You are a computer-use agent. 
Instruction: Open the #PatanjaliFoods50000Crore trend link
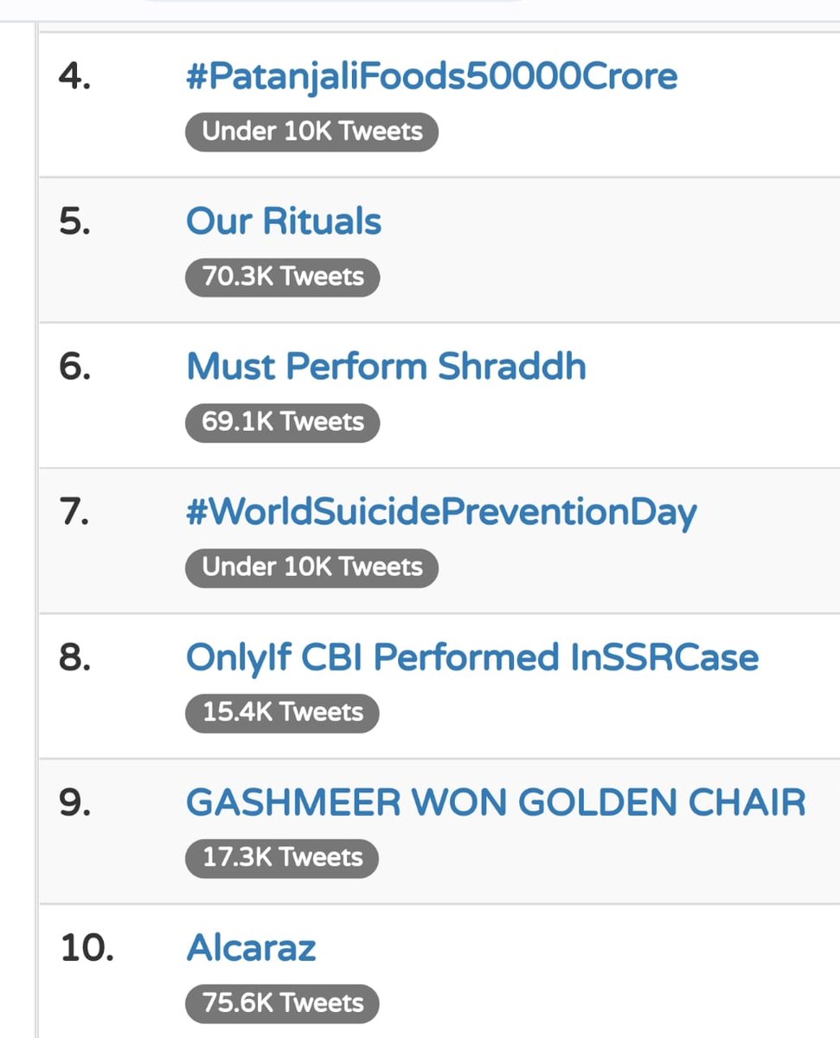(x=432, y=77)
